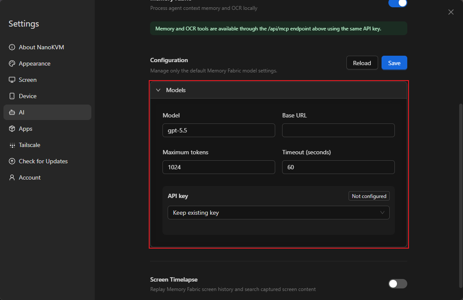Click the Device phone icon
The width and height of the screenshot is (463, 300).
click(12, 96)
